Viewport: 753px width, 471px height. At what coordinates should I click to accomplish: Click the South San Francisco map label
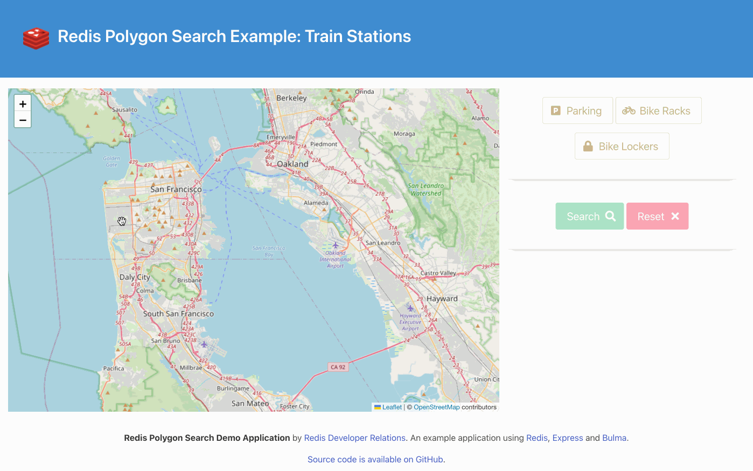178,314
